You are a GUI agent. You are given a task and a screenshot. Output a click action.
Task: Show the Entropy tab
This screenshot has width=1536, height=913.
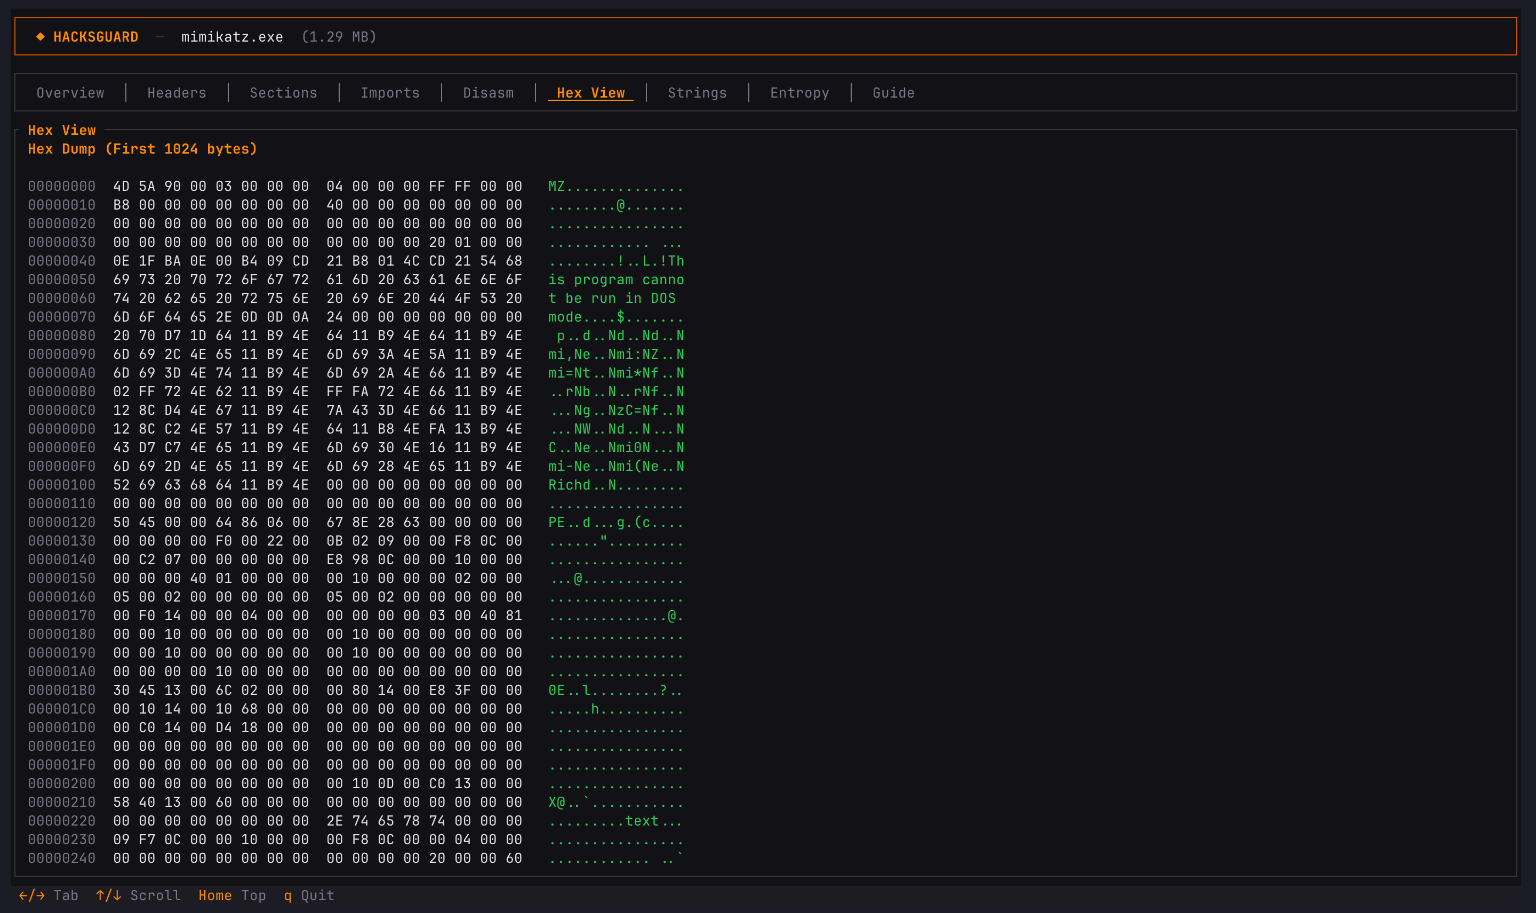click(799, 93)
